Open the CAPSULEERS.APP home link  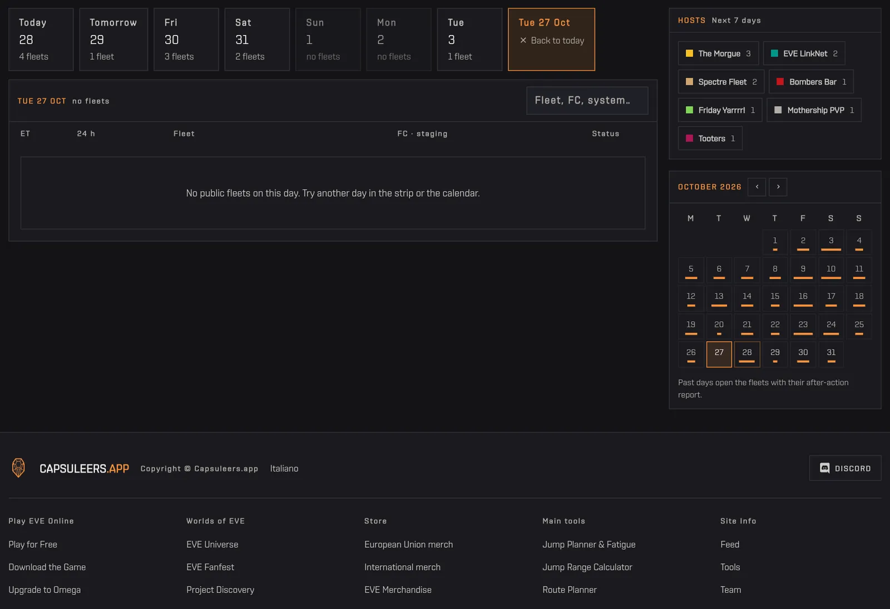pos(84,468)
